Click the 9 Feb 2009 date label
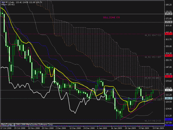Screen dimensions: 173x130 point(144,128)
